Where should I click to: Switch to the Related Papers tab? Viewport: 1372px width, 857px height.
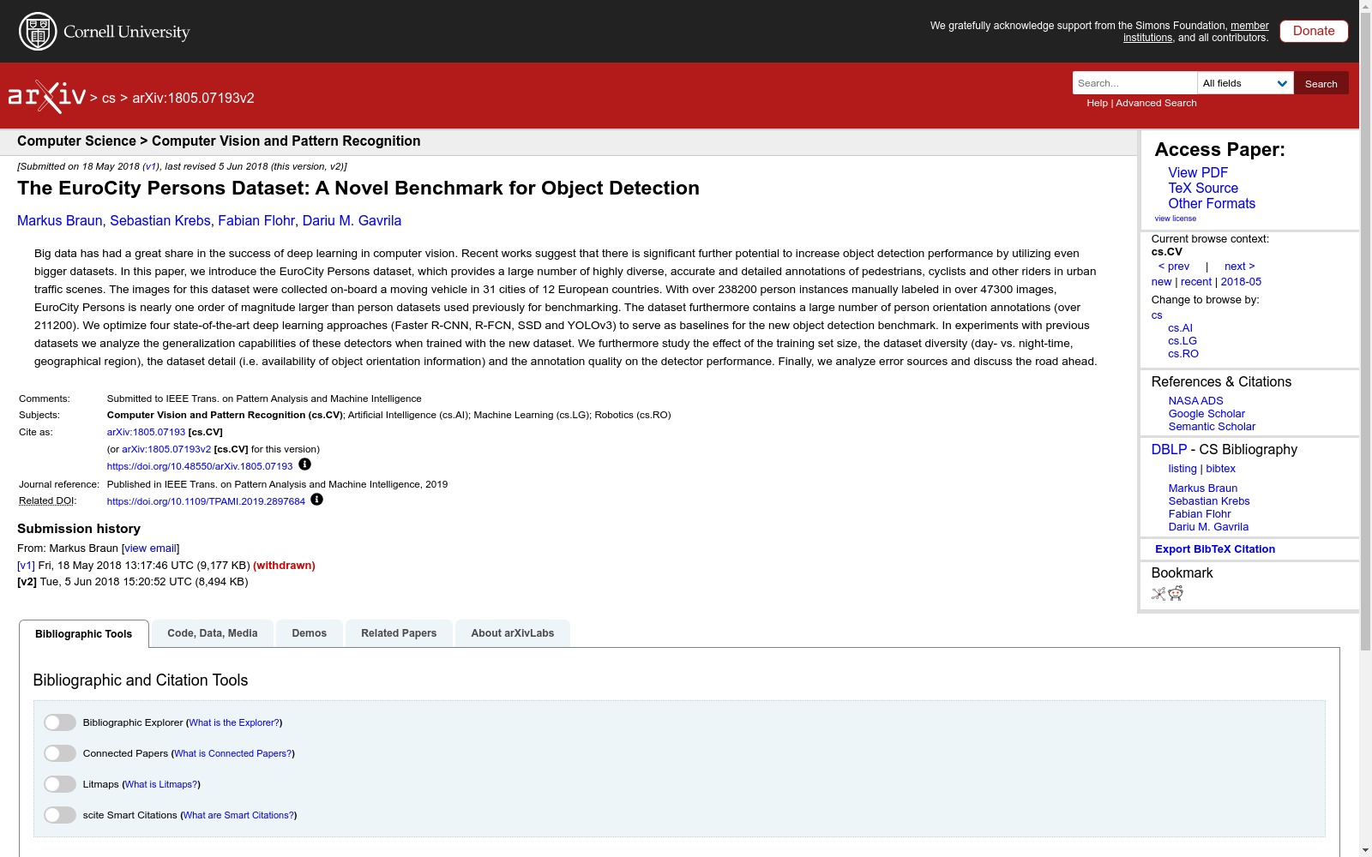(399, 633)
